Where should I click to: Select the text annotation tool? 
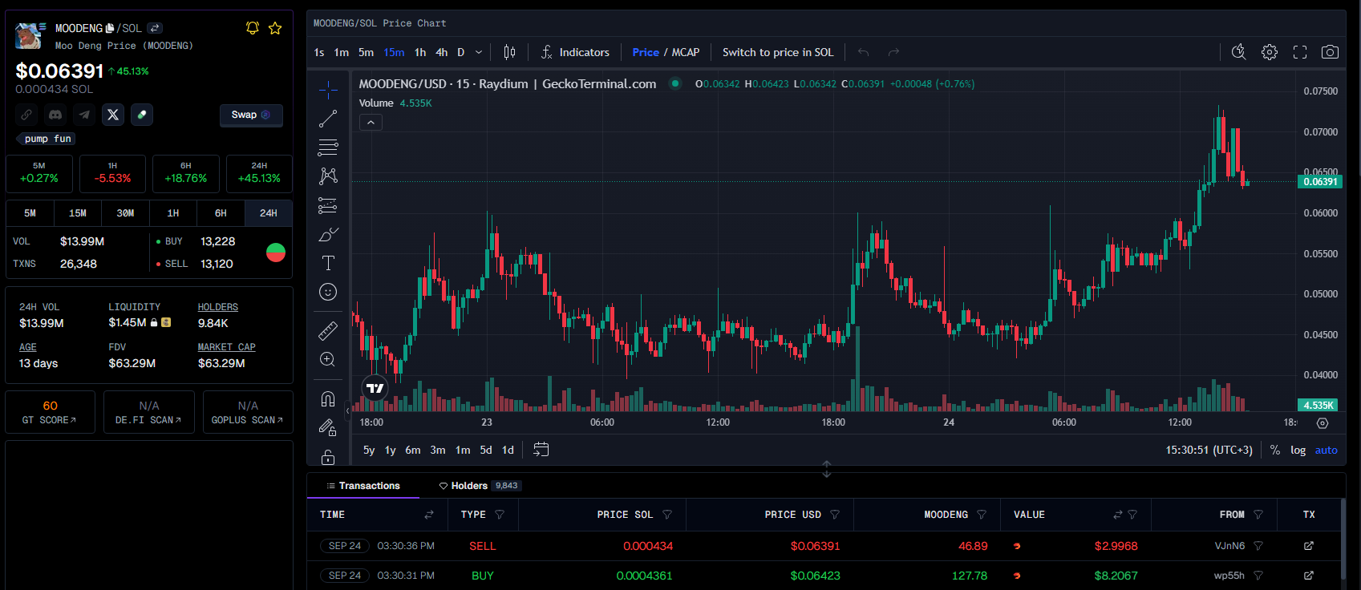(x=328, y=263)
